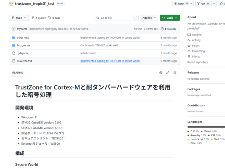Click the 開発環境 heading in README
Viewport: 225px width, 168px height.
[x=24, y=108]
